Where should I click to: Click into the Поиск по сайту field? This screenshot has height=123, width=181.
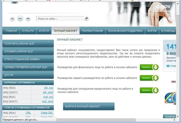tap(60, 19)
